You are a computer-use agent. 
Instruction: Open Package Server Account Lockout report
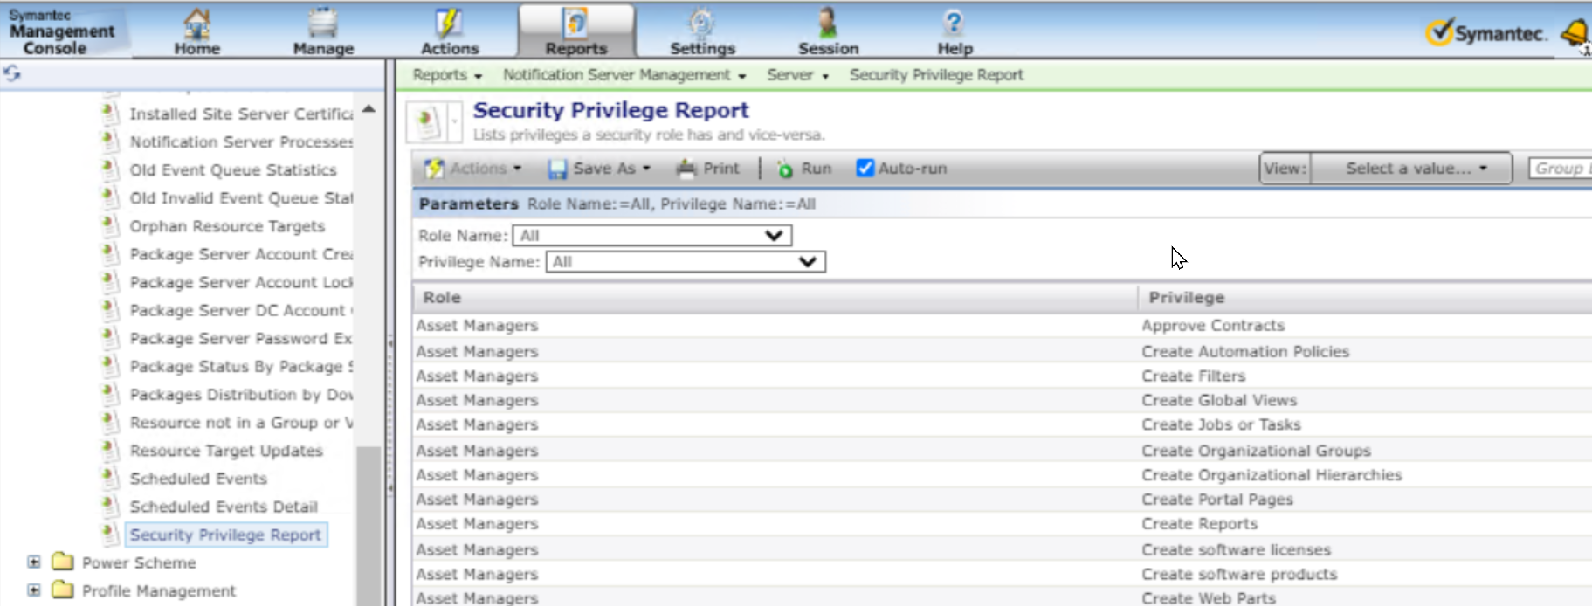point(241,282)
